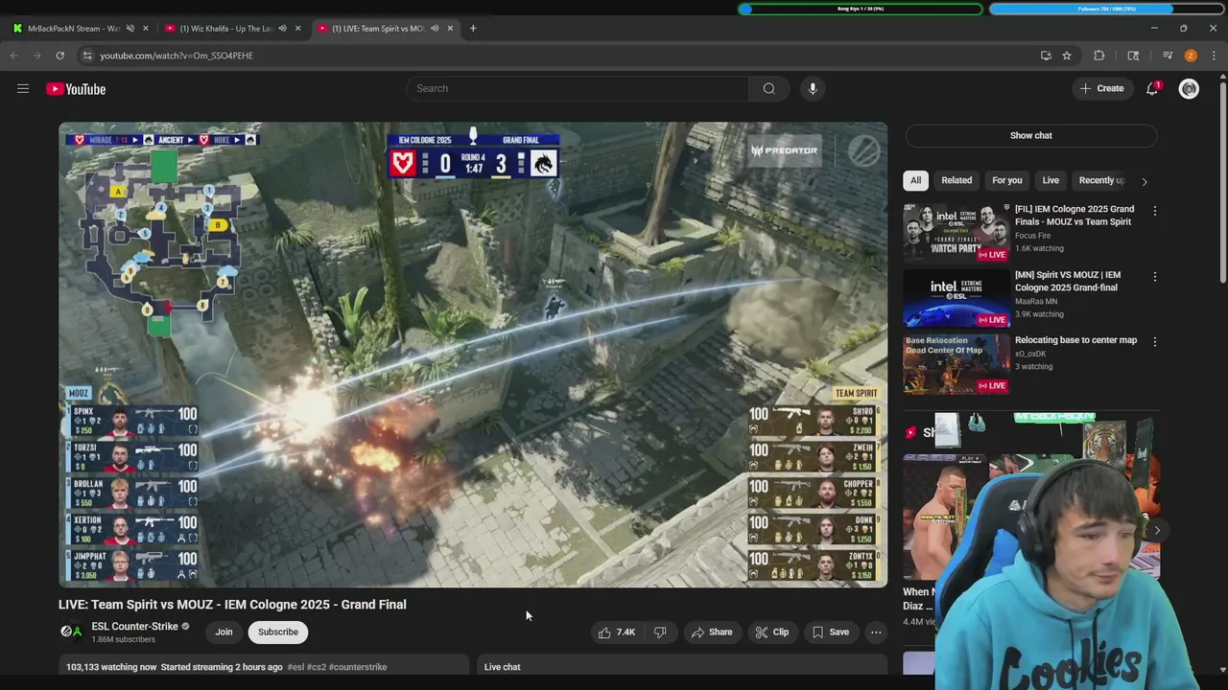
Task: Open the ESL Counter-Strike channel avatar
Action: click(x=70, y=632)
